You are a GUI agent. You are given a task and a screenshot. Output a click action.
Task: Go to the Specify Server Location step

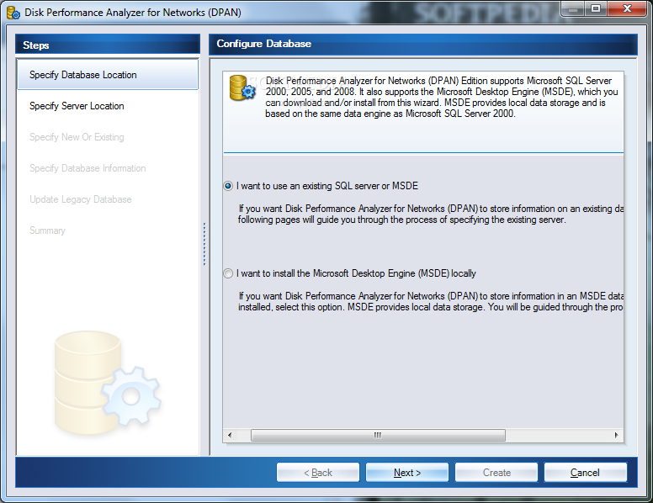pos(77,106)
